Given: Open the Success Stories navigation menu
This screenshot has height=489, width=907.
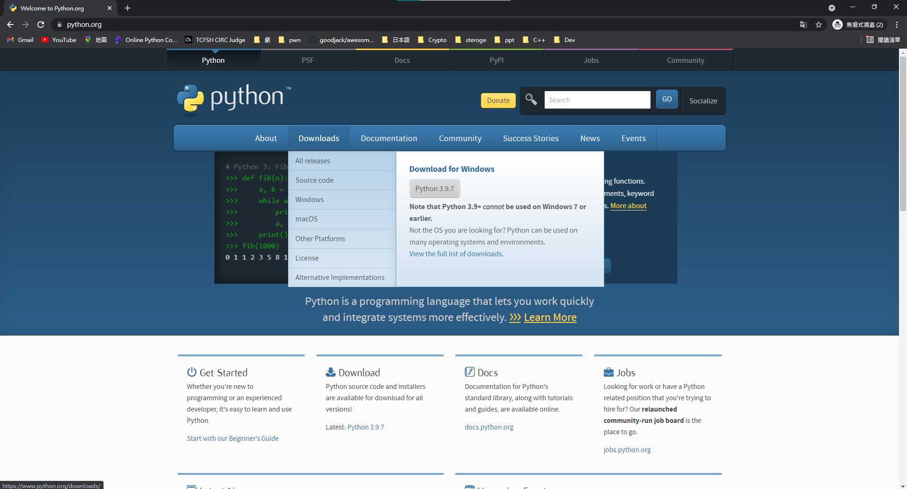Looking at the screenshot, I should coord(531,138).
